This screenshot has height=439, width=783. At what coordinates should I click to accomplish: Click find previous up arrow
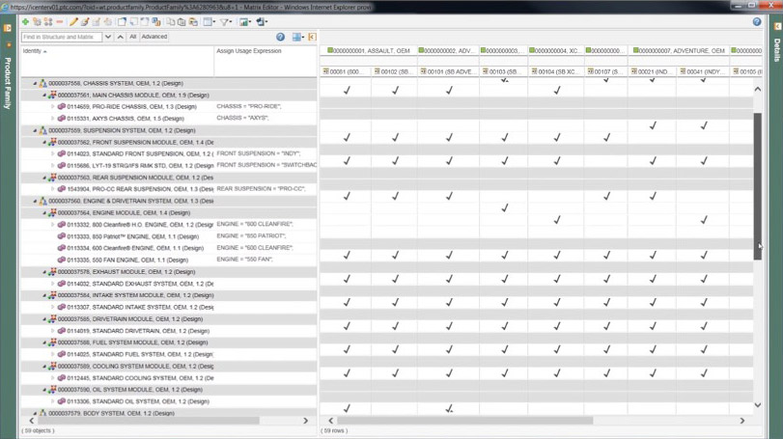120,37
